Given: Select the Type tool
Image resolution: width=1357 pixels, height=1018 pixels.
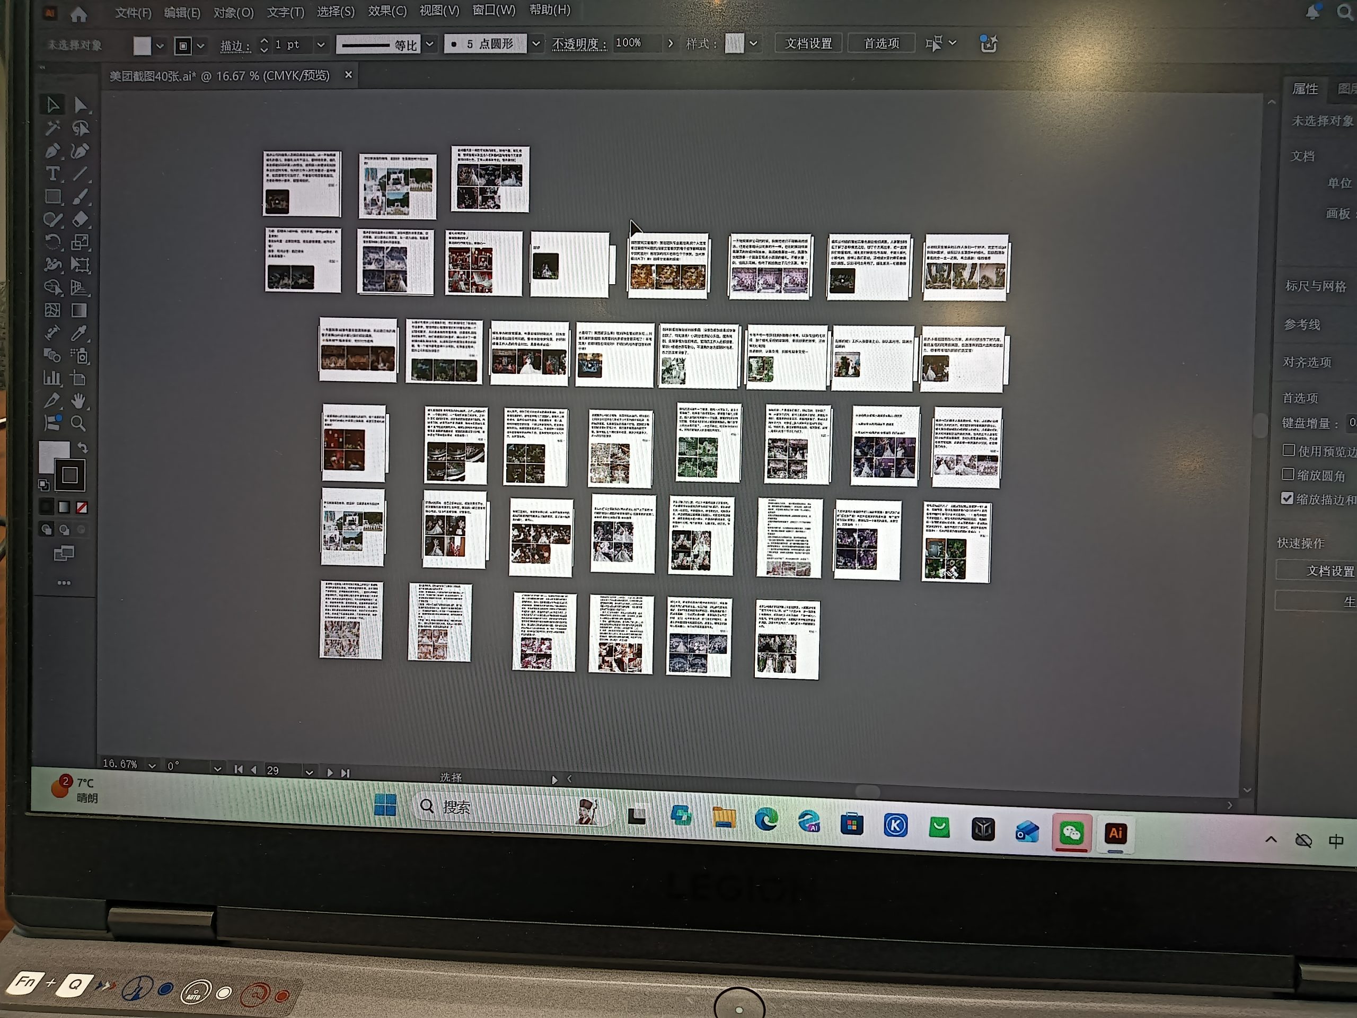Looking at the screenshot, I should pos(53,174).
